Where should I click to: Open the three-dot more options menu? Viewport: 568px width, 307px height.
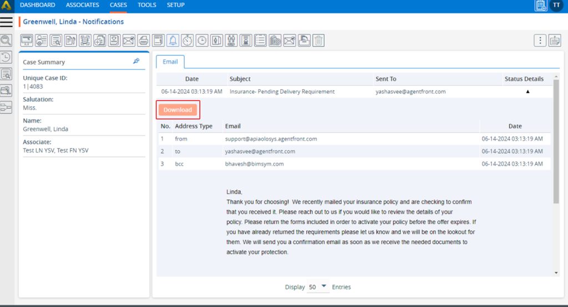coord(540,41)
